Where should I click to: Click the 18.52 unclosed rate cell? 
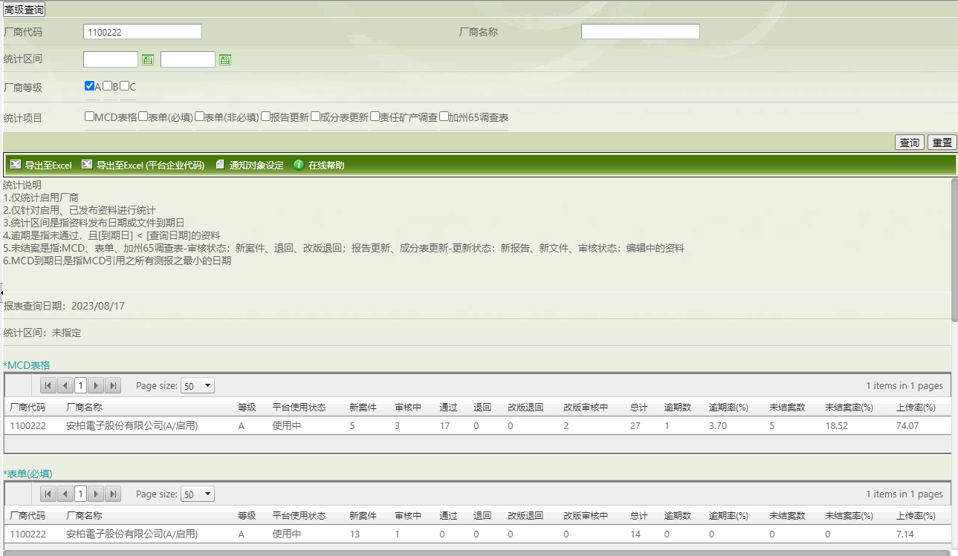coord(836,426)
